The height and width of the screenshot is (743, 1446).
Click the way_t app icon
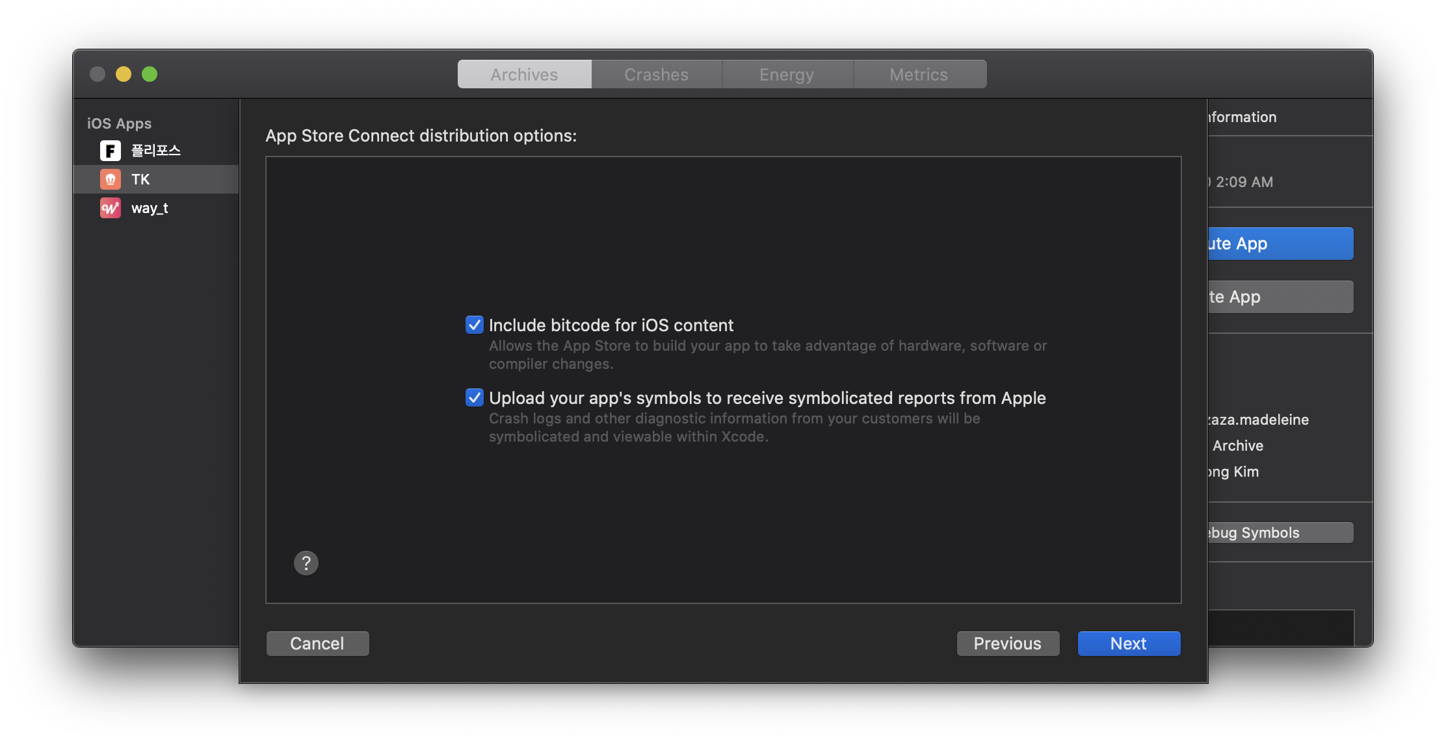point(110,208)
